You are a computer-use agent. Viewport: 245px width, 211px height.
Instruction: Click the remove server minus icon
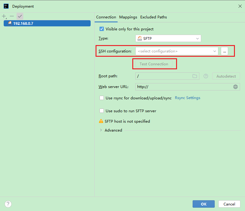click(x=12, y=16)
